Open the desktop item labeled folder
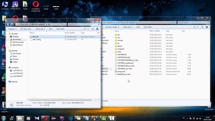This screenshot has height=121, width=215. 26,5
